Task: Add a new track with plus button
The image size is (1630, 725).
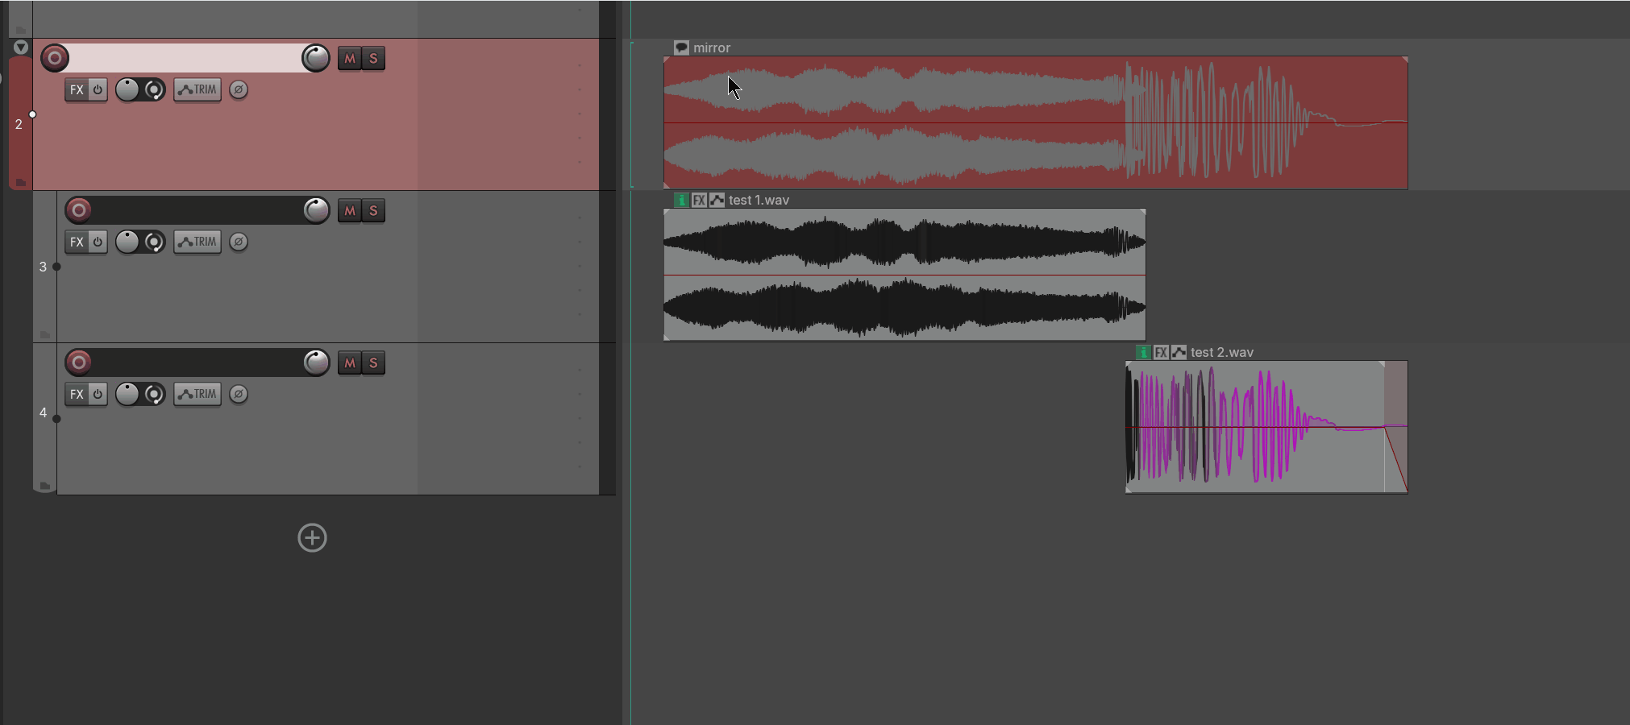Action: click(312, 538)
